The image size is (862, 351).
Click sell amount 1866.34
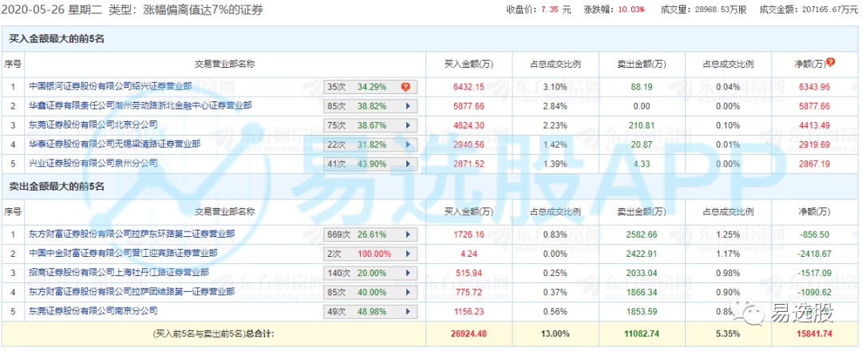tap(642, 292)
